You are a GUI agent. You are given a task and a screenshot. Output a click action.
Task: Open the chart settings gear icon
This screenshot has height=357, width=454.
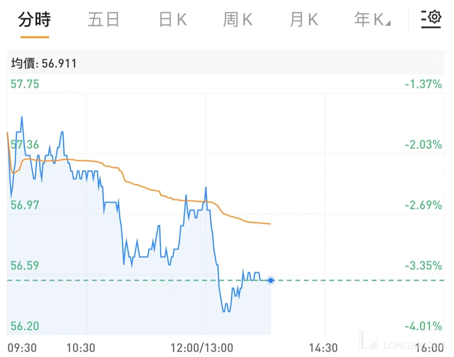pos(431,18)
